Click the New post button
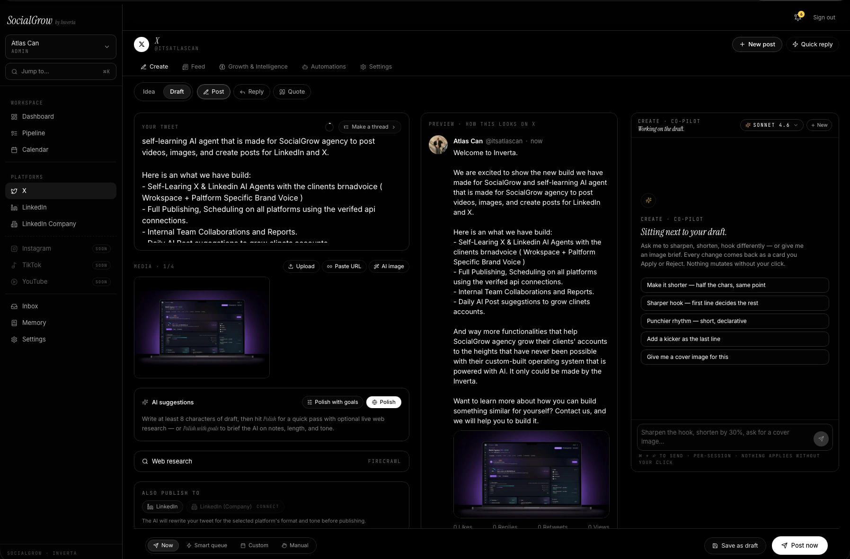The height and width of the screenshot is (559, 850). pyautogui.click(x=757, y=44)
